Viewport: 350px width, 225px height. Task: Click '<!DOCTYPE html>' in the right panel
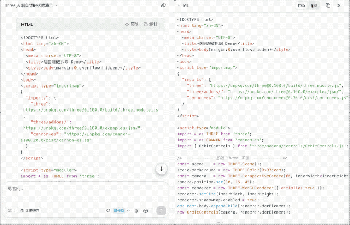click(x=195, y=20)
